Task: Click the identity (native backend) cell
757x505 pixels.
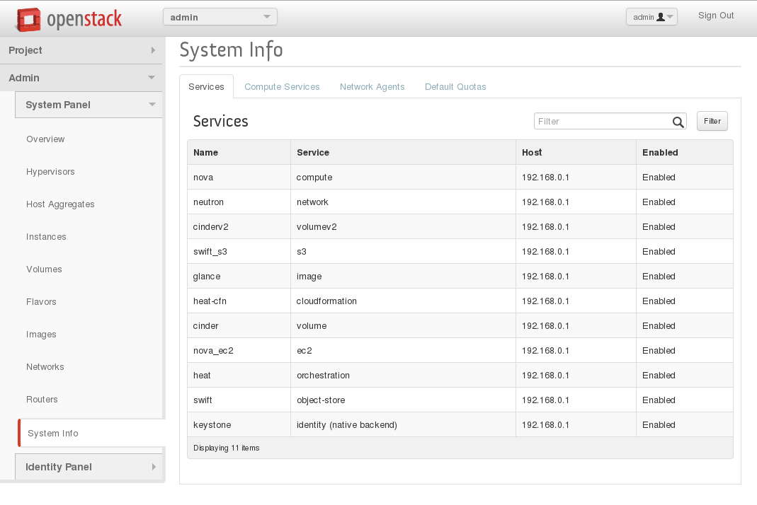Action: click(x=403, y=425)
